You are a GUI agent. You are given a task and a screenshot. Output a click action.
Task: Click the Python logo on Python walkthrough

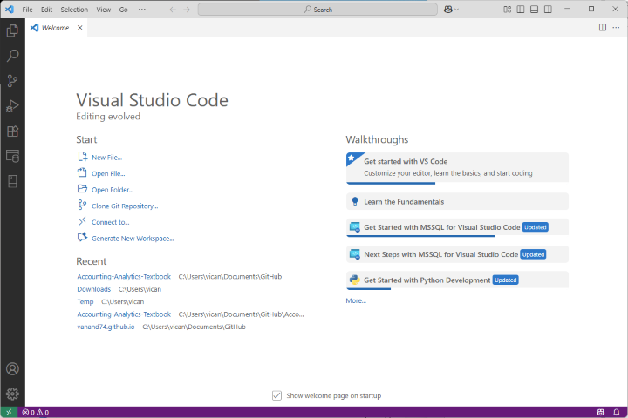tap(354, 280)
